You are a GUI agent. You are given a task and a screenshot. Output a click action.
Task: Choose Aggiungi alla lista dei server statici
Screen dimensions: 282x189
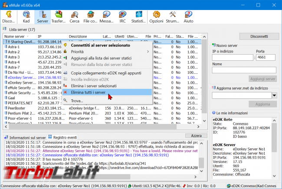pos(107,58)
